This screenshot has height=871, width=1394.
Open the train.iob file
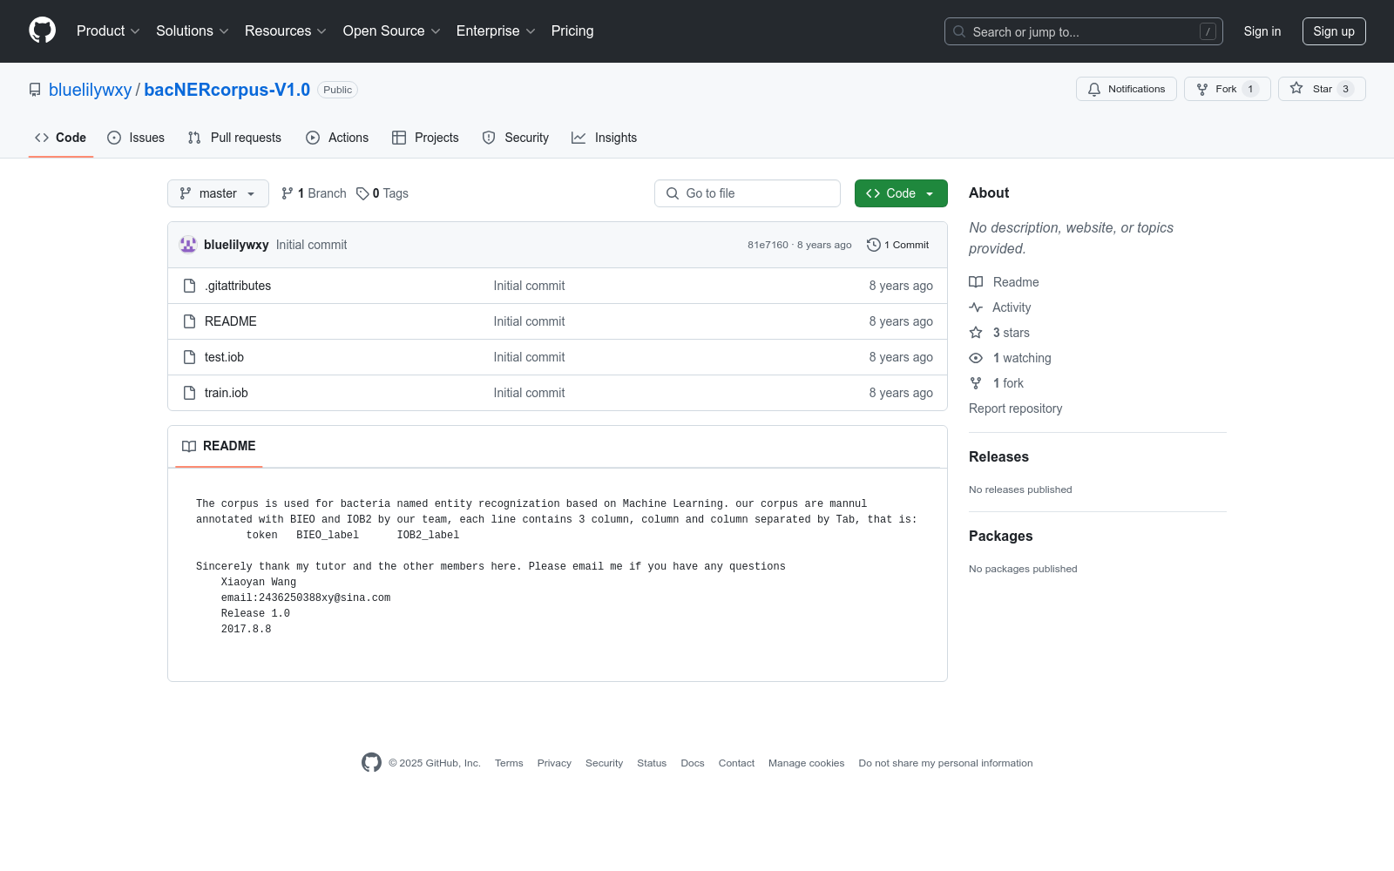(x=227, y=393)
